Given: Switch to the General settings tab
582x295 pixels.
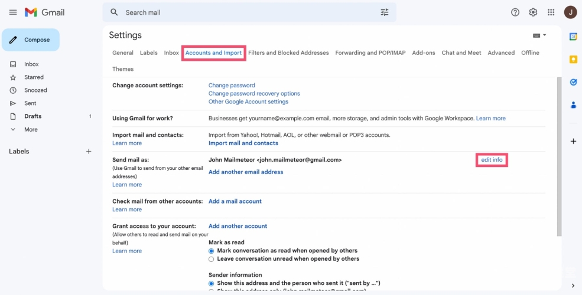Looking at the screenshot, I should (x=123, y=53).
